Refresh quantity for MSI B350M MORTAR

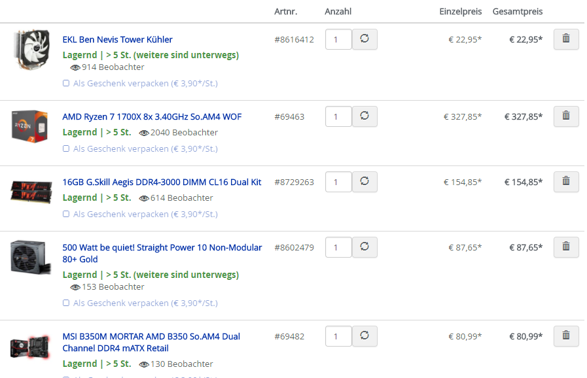coord(365,335)
